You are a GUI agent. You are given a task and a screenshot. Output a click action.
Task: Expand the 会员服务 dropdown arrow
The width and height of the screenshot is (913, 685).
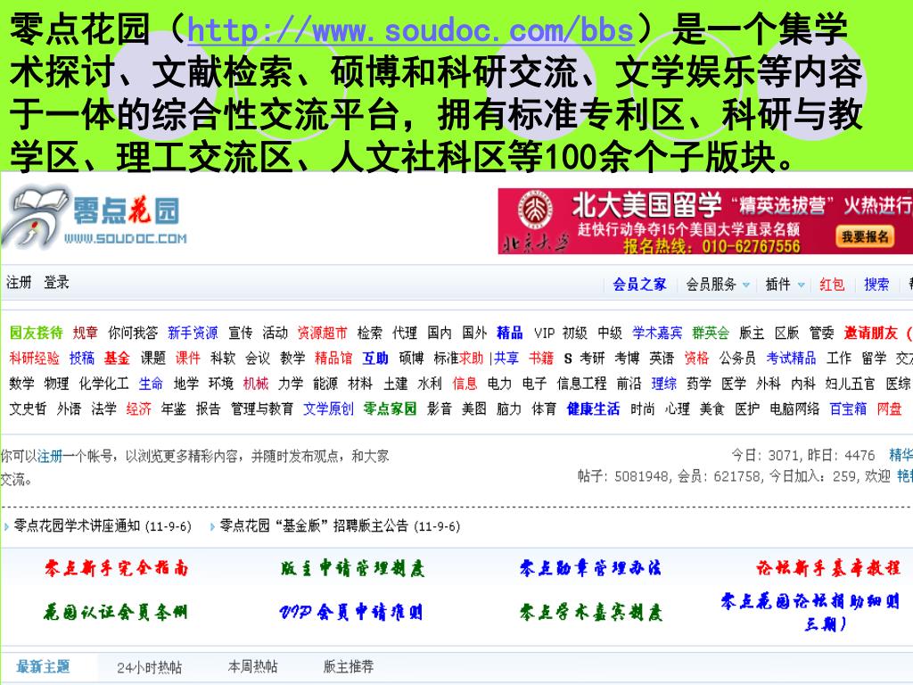point(746,285)
